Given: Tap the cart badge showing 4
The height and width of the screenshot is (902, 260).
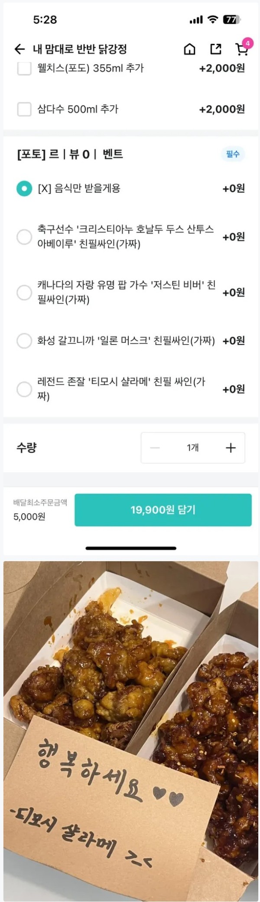Looking at the screenshot, I should pos(247,43).
